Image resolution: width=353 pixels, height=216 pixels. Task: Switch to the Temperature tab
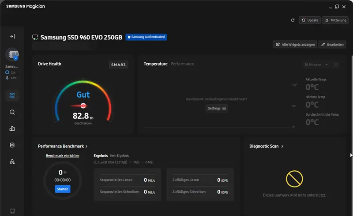156,64
